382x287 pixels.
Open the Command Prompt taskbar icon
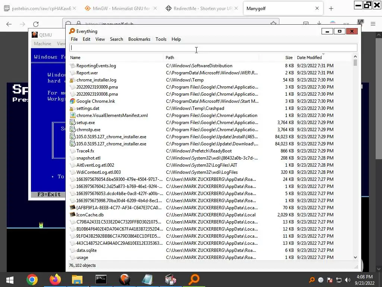pyautogui.click(x=101, y=280)
